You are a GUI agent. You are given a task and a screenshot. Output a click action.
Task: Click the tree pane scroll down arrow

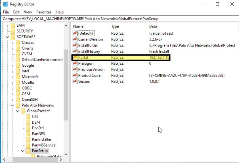pyautogui.click(x=66, y=154)
